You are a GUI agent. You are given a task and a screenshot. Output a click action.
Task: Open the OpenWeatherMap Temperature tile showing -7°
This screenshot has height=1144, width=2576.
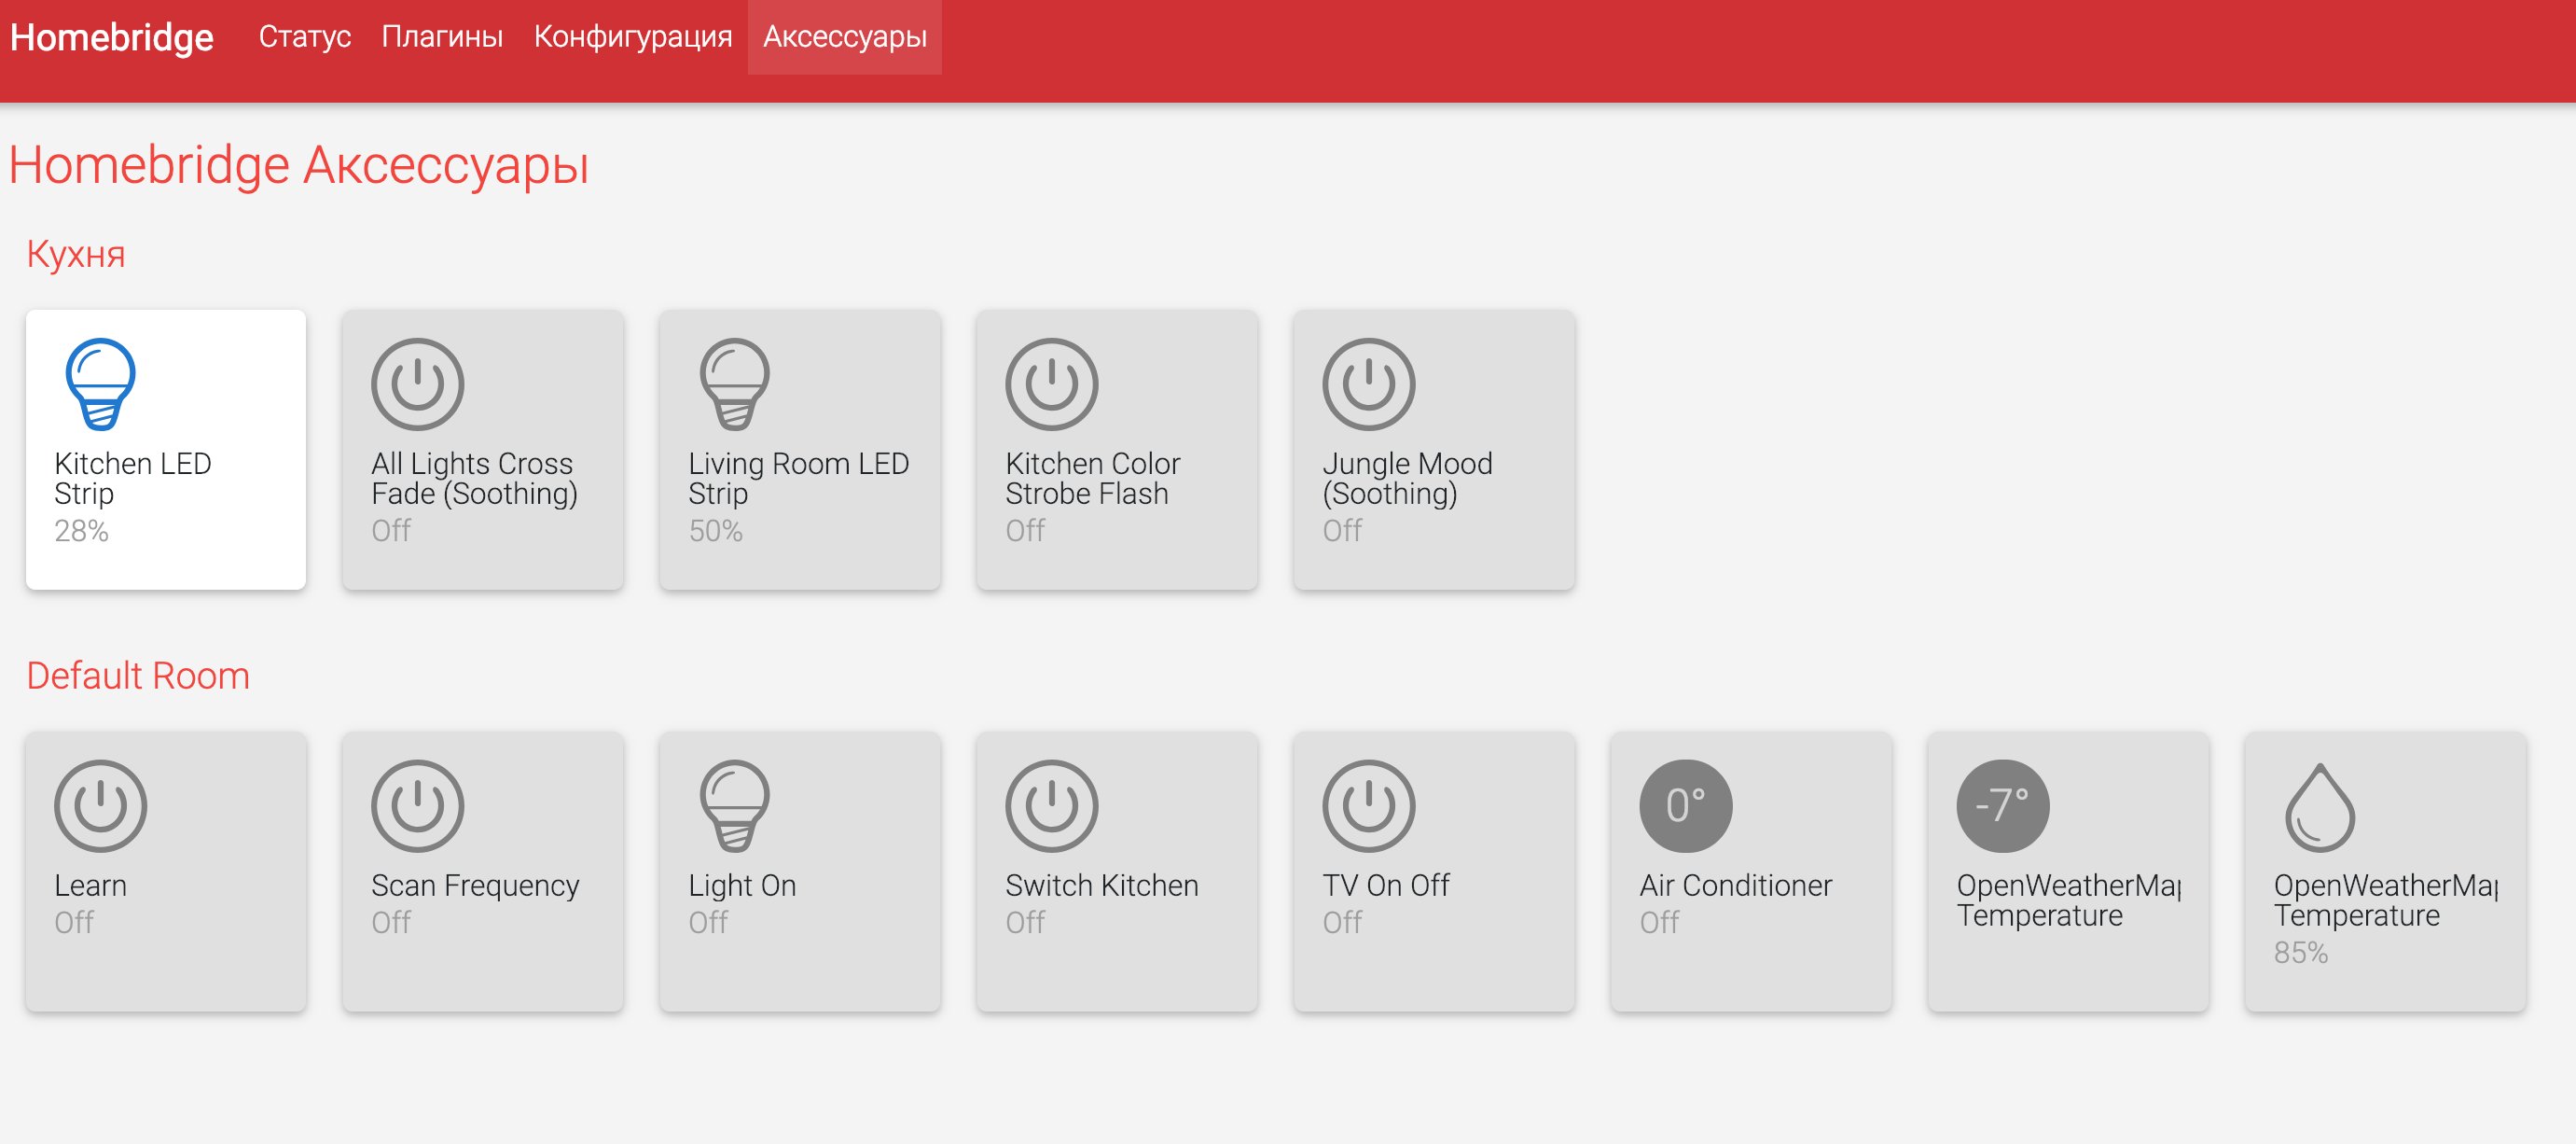pyautogui.click(x=2002, y=803)
